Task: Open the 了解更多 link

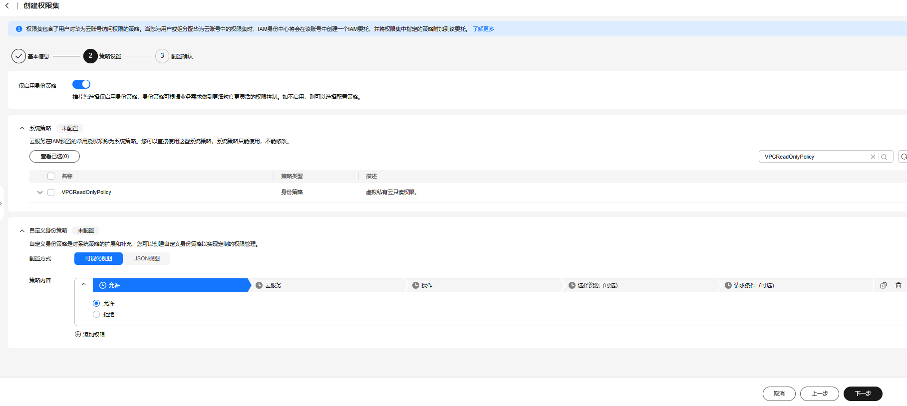Action: point(483,29)
